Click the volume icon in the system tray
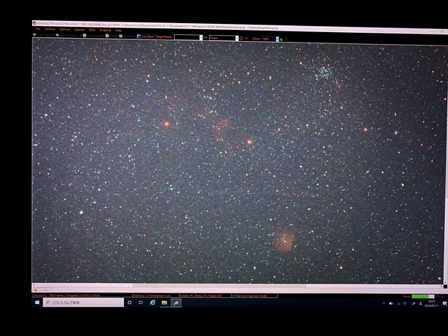 (405, 303)
